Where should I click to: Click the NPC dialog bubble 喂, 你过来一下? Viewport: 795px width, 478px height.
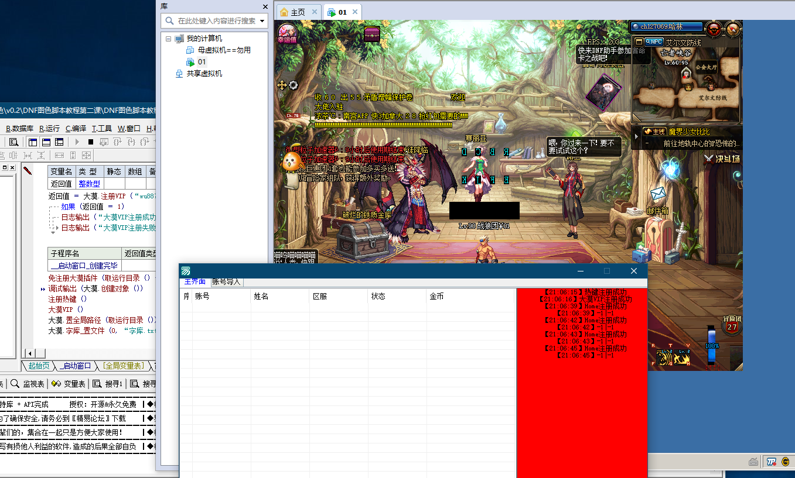pos(584,147)
